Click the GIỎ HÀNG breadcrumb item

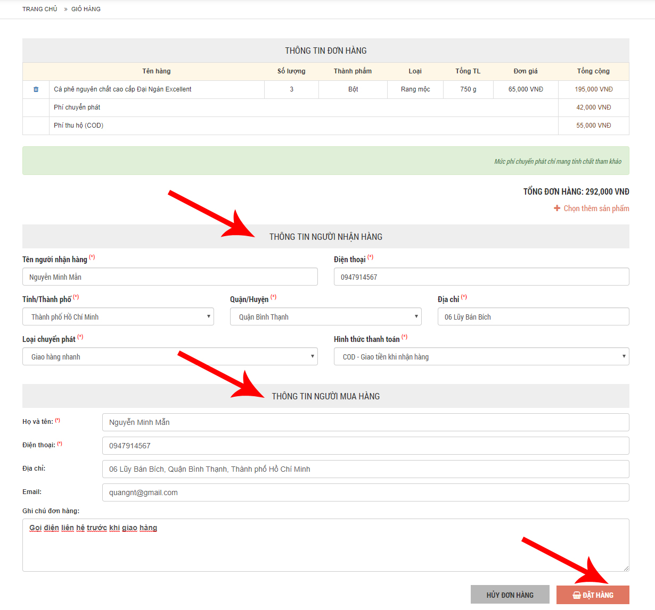pos(86,9)
